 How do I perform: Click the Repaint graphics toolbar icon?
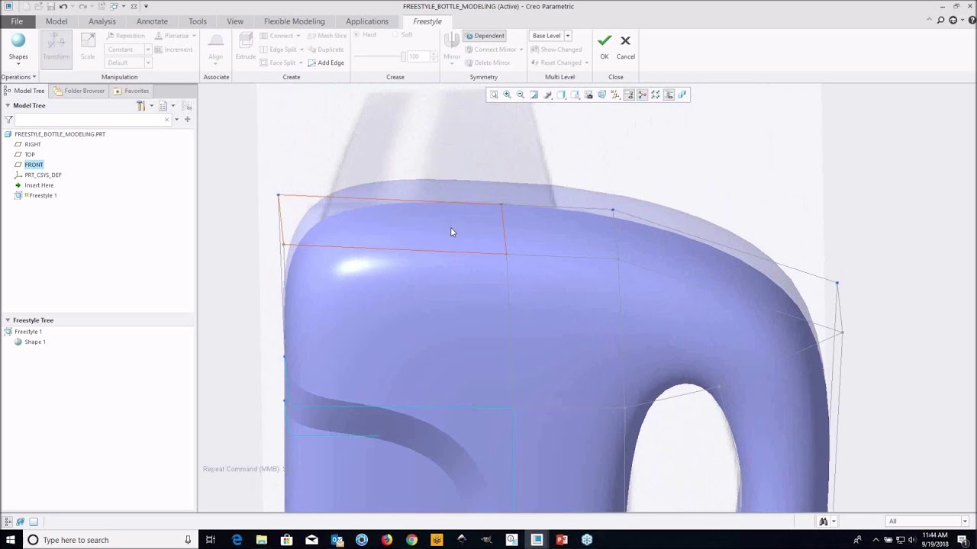coord(534,95)
